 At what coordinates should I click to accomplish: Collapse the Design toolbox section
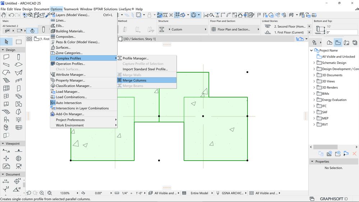[x=3, y=50]
